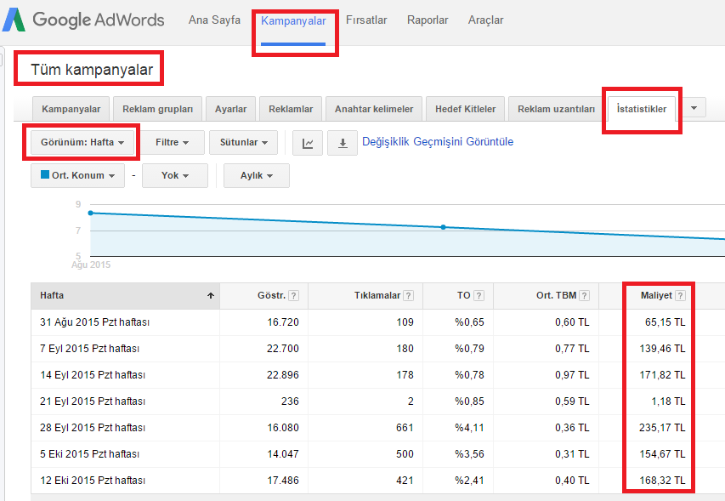Click help icon beside Maliyet header
The width and height of the screenshot is (725, 501).
click(680, 296)
